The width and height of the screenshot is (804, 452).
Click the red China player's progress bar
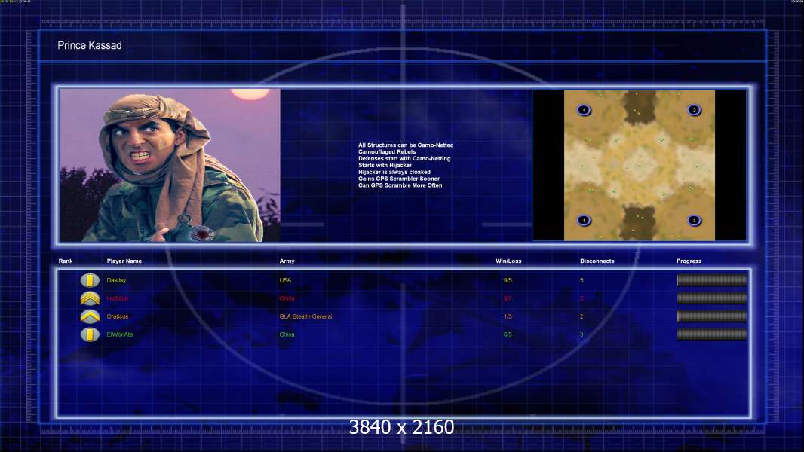[712, 298]
